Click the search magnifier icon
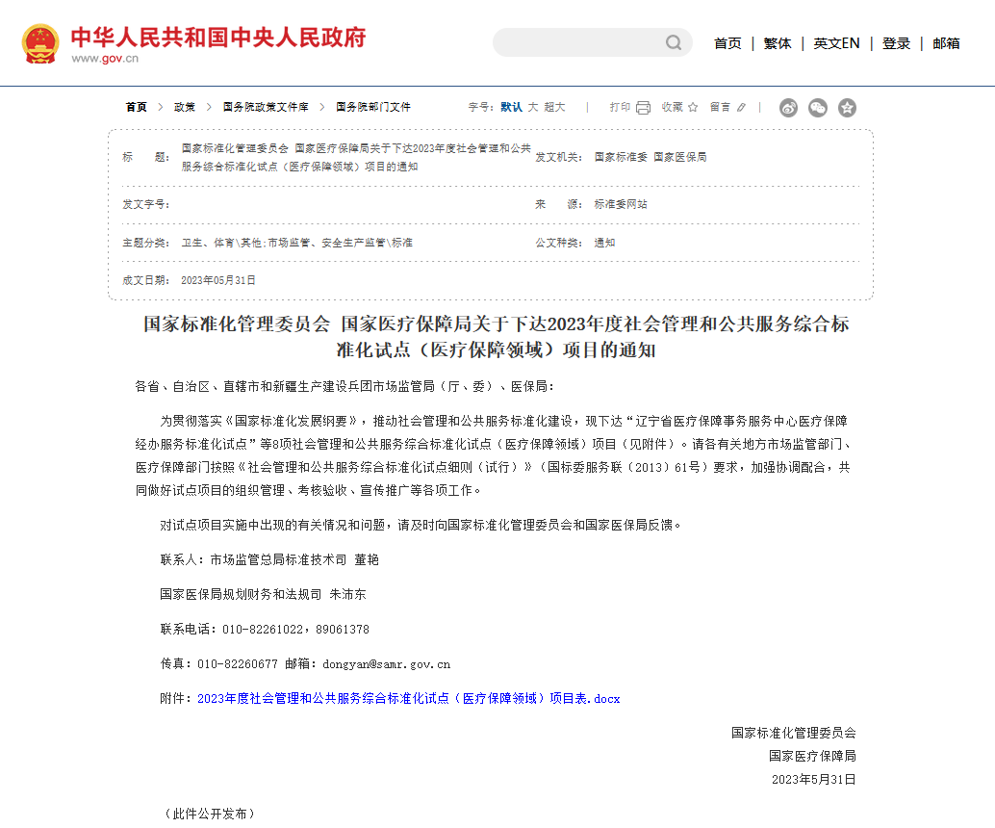 coord(674,42)
